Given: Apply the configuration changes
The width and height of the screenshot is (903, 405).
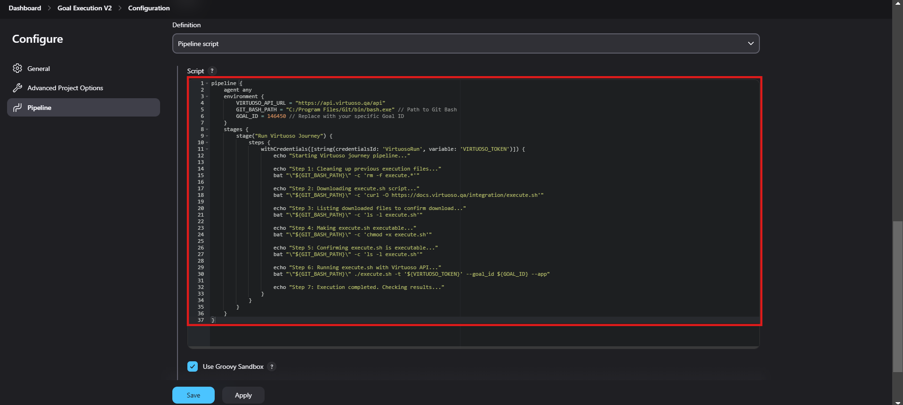Looking at the screenshot, I should click(x=243, y=395).
